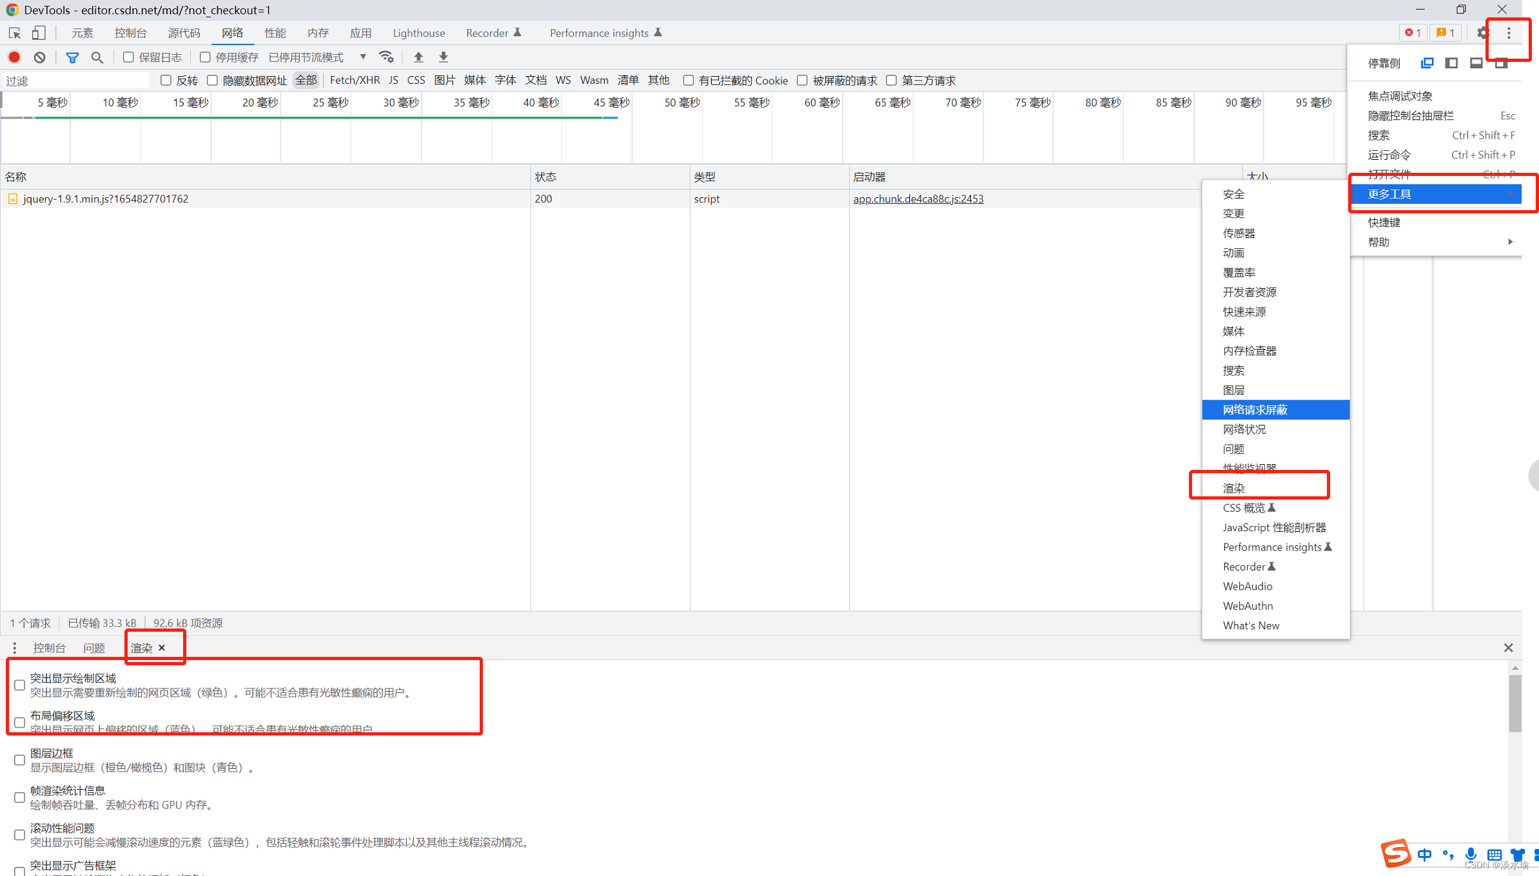
Task: Tick the 反转 filter checkbox
Action: click(x=166, y=81)
